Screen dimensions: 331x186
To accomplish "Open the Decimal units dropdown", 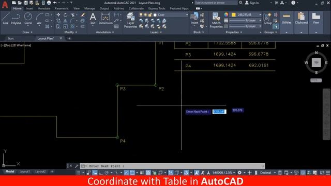I will pos(268,173).
